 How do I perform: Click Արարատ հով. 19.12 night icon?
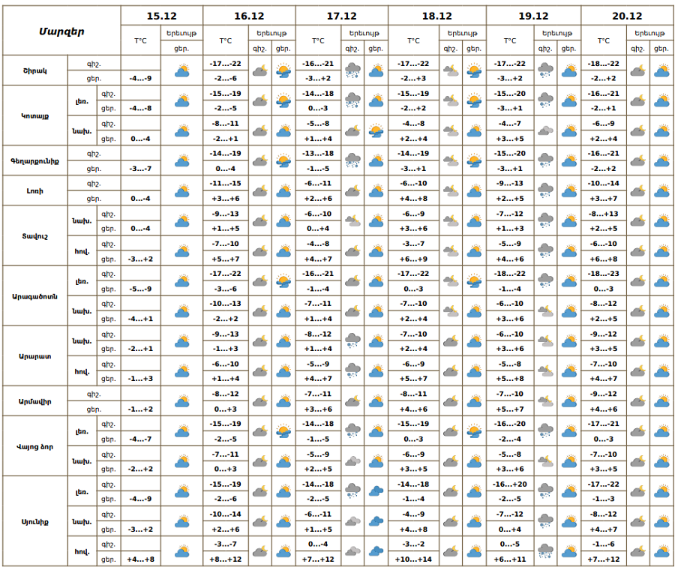(545, 371)
